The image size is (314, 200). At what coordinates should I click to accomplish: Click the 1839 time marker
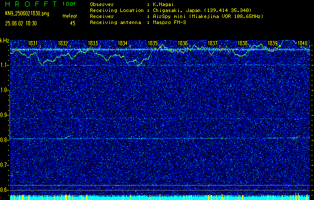(273, 43)
